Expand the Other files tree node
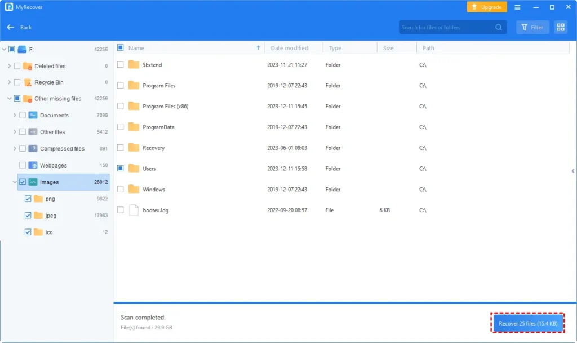 click(14, 132)
